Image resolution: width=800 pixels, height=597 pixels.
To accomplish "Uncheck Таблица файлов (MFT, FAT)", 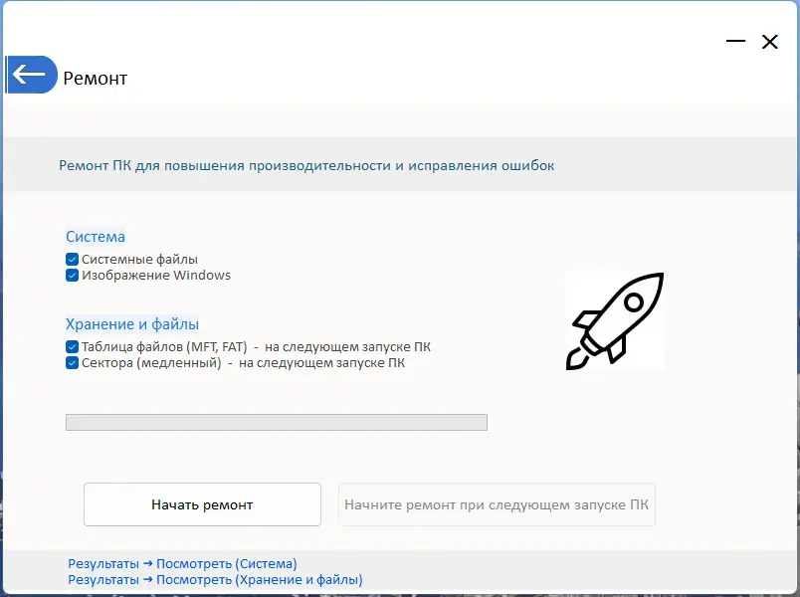I will tap(73, 346).
